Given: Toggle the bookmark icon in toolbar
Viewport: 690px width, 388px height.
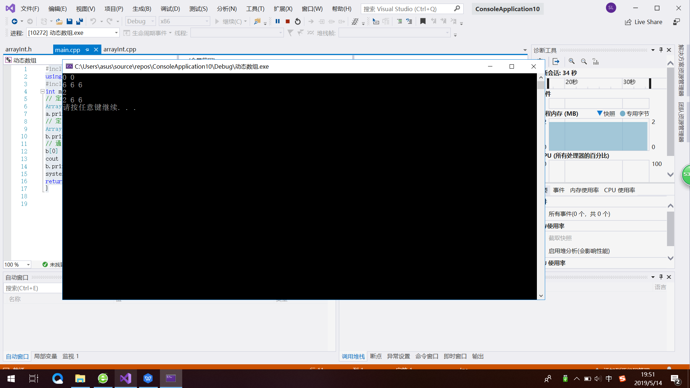Looking at the screenshot, I should (423, 22).
